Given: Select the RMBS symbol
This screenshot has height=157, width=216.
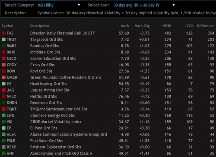Looking at the screenshot, I should pos(12,46).
